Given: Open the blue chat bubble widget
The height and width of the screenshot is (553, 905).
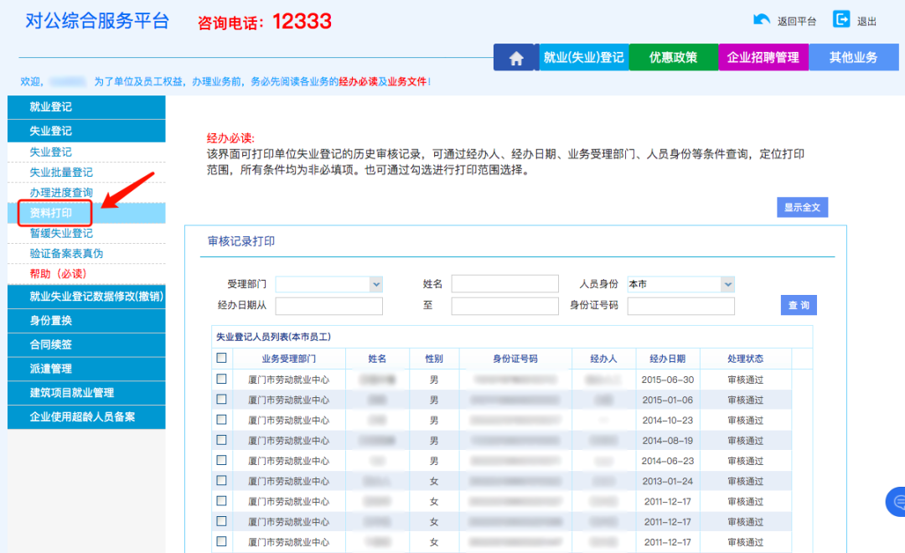Looking at the screenshot, I should click(x=897, y=502).
